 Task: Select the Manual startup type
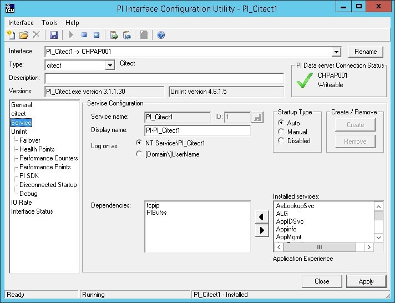[281, 132]
